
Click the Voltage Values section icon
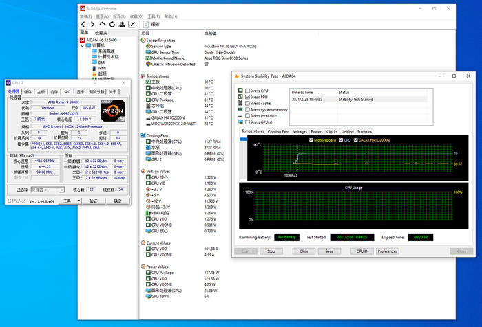[x=143, y=171]
